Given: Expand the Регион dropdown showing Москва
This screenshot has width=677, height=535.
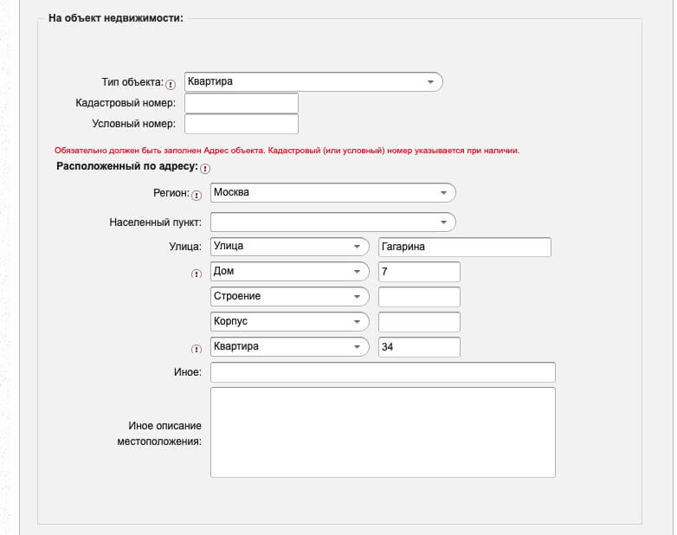Looking at the screenshot, I should tap(332, 192).
